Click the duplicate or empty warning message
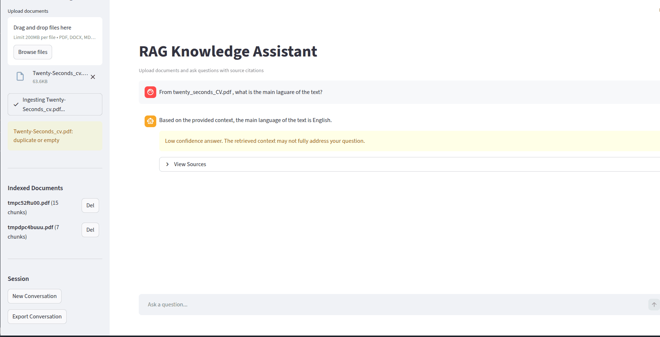The image size is (660, 337). click(x=43, y=136)
